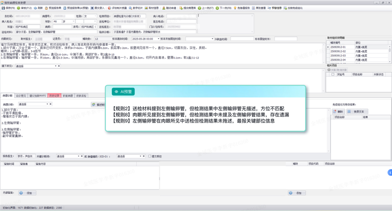This screenshot has height=211, width=392.
Task: Click the 关联/取消关联 button
Action: [337, 70]
